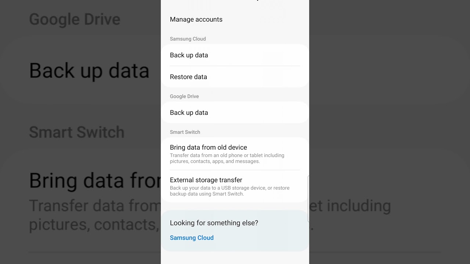Click the small Samsung Cloud section header

pyautogui.click(x=188, y=39)
